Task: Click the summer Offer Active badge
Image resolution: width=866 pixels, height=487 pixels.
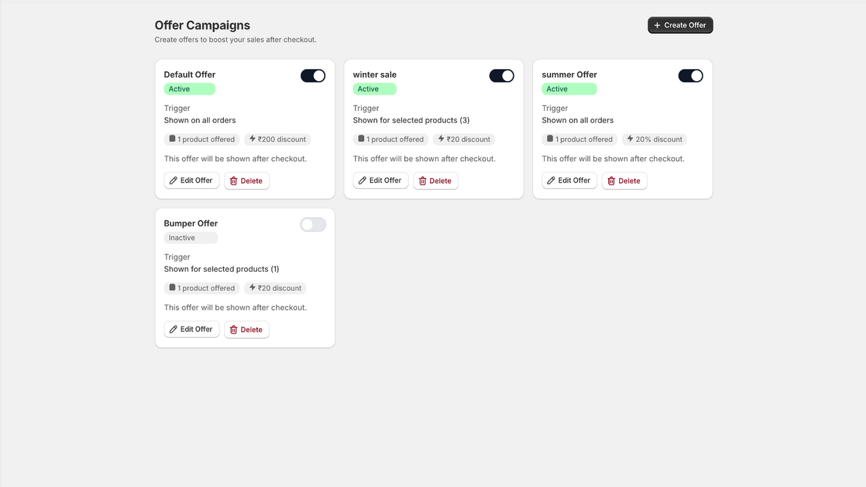Action: pos(569,89)
